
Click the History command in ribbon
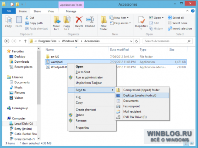pyautogui.click(x=156, y=29)
